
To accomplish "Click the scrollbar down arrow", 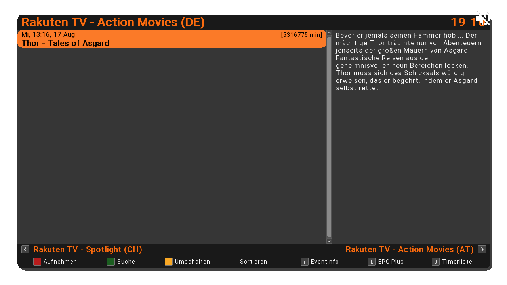I will (x=329, y=241).
